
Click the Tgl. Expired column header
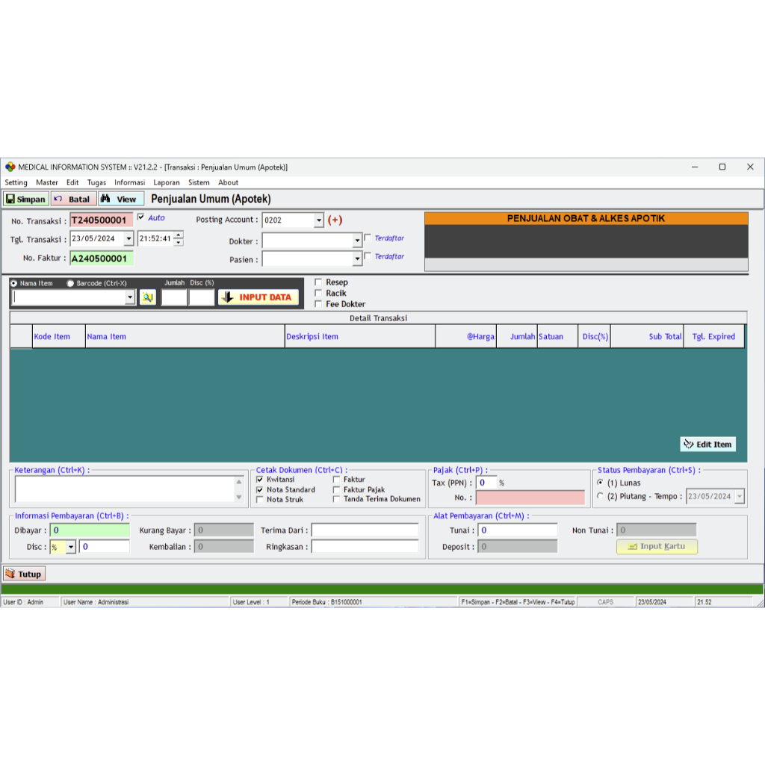point(713,336)
